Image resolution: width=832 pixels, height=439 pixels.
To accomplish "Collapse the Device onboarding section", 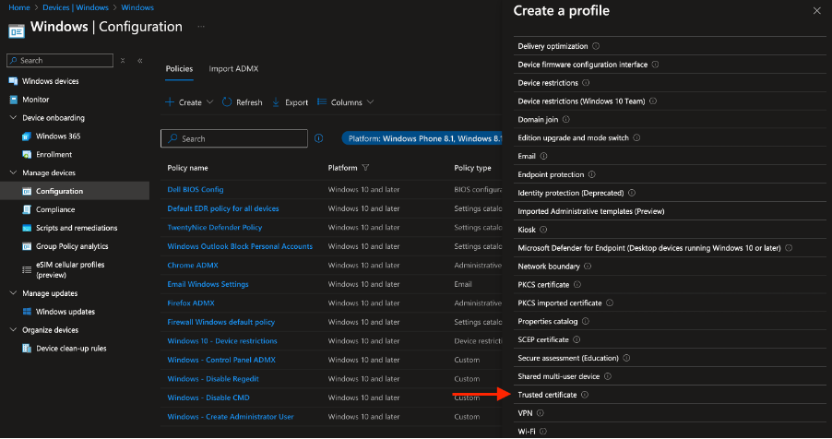I will 13,118.
